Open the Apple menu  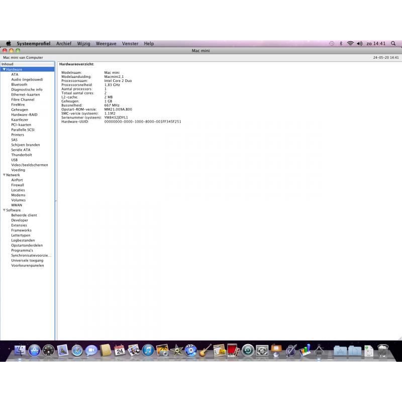[x=9, y=43]
